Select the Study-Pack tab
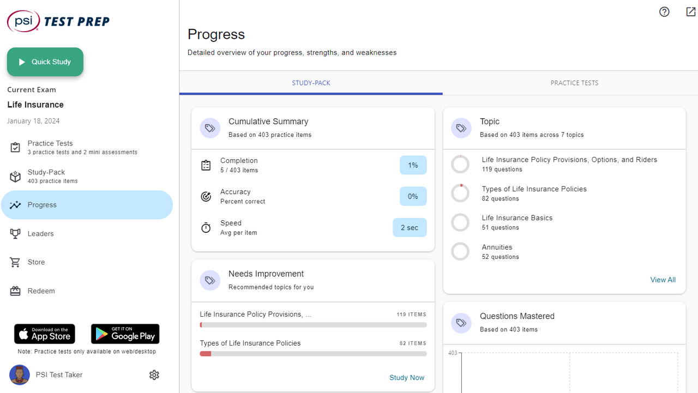698x393 pixels. [311, 83]
